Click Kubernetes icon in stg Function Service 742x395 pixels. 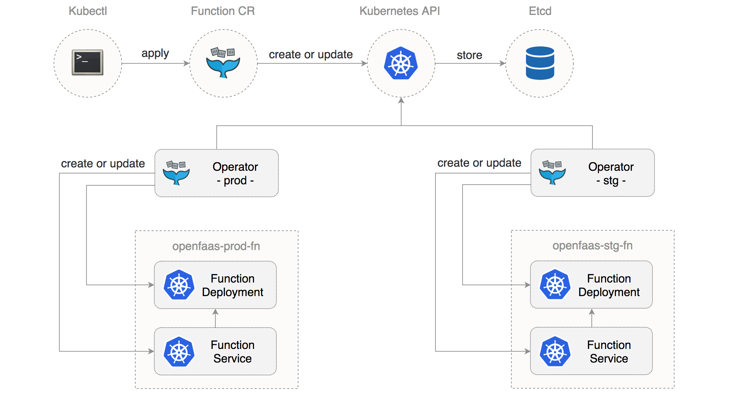click(x=555, y=351)
